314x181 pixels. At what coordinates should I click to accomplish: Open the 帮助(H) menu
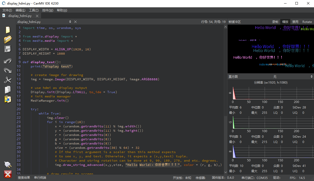(x=62, y=10)
